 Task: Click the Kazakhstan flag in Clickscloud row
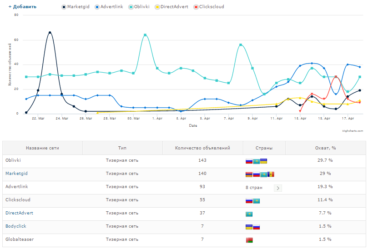[256, 201]
